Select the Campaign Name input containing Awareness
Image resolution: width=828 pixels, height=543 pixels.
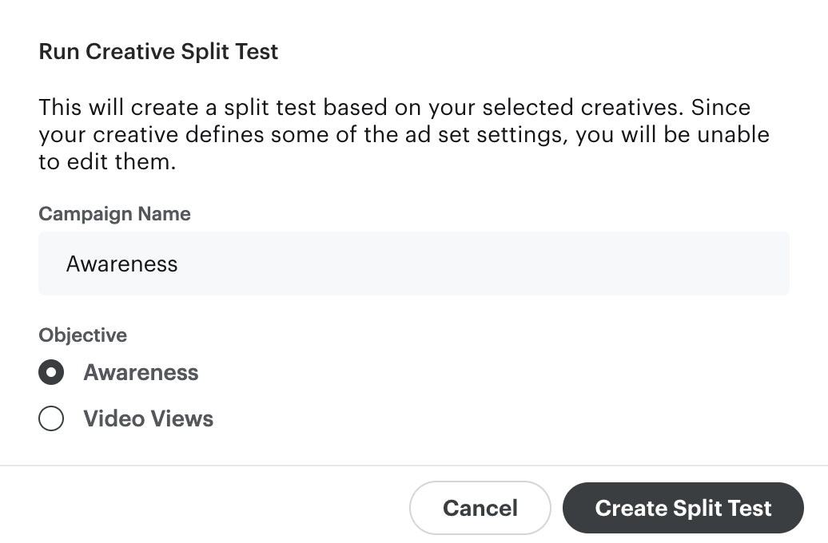pyautogui.click(x=414, y=264)
